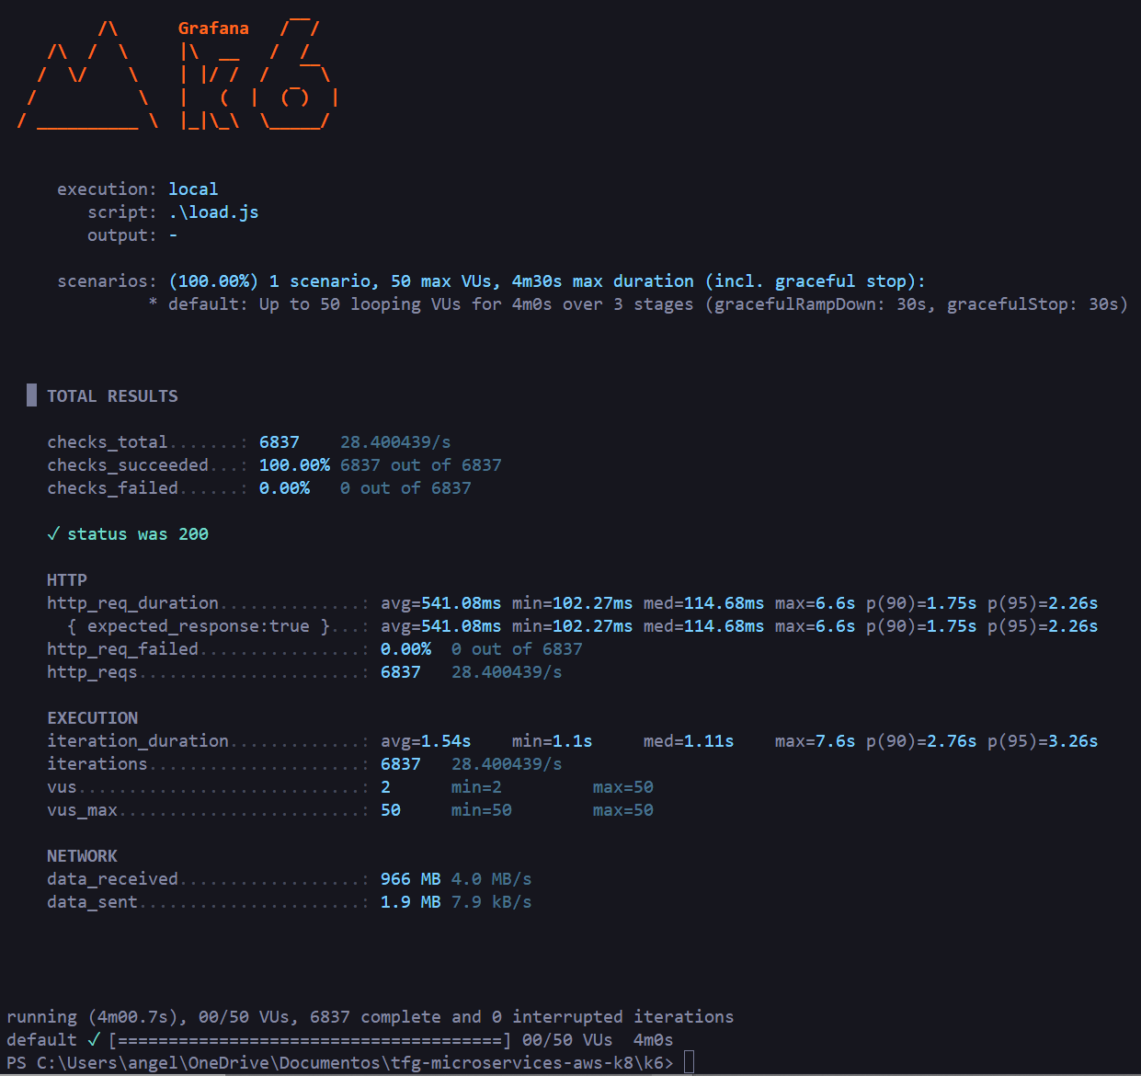Click the 'checks_succeeded' label

pyautogui.click(x=128, y=465)
